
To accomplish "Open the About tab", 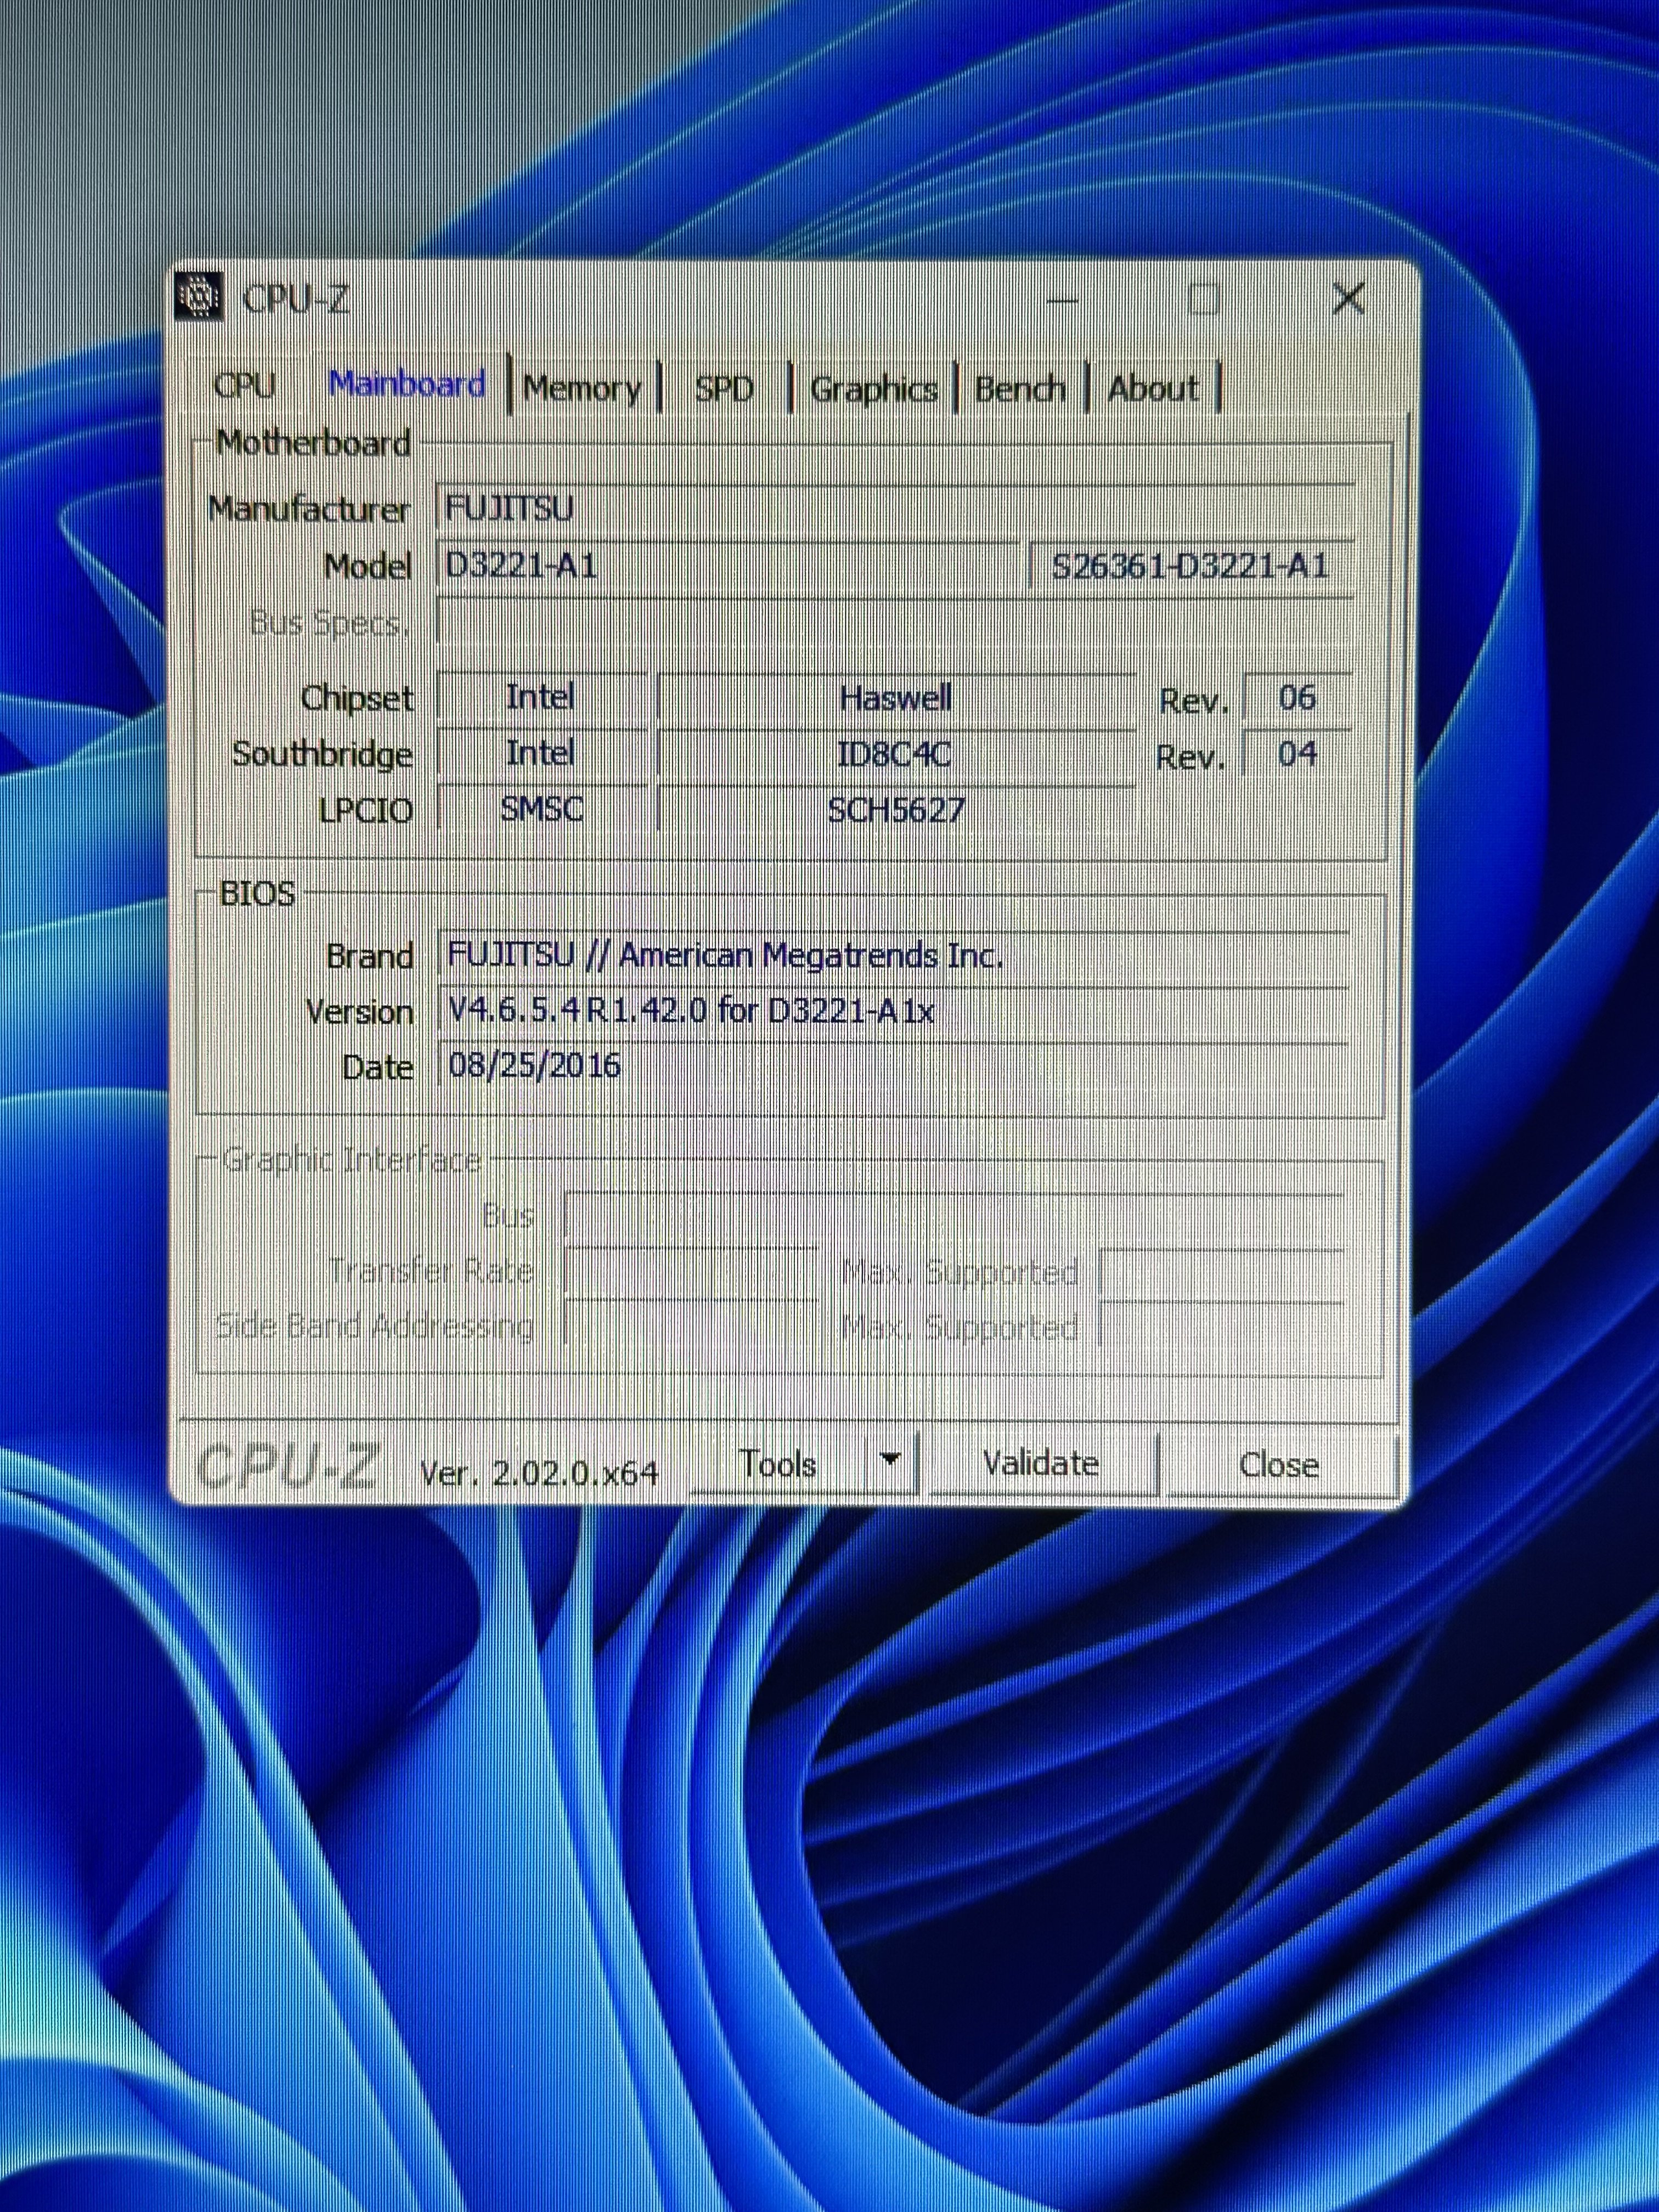I will [x=1152, y=388].
